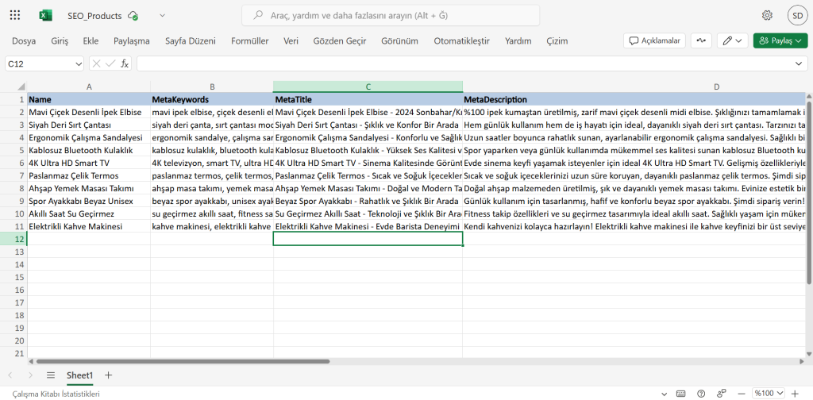Open the Gözden Geçir tab
The image size is (813, 400).
pyautogui.click(x=340, y=41)
